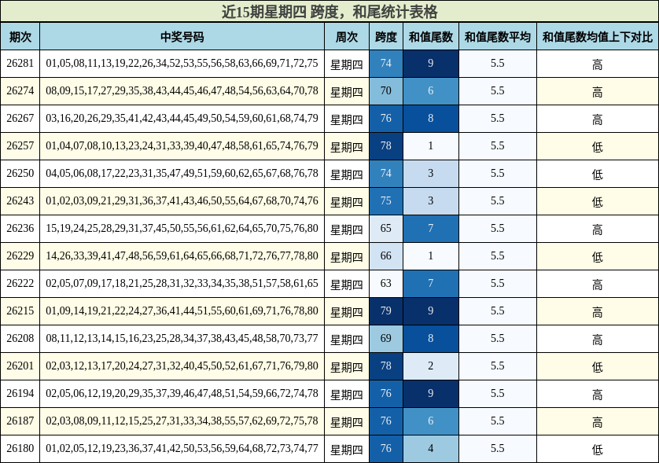This screenshot has width=659, height=463.
Task: Click issue number 26257
Action: 20,145
